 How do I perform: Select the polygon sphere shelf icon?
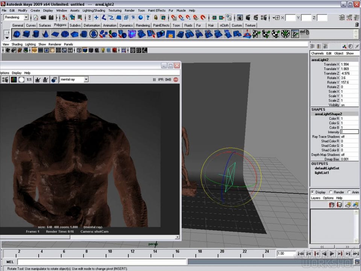(x=17, y=34)
